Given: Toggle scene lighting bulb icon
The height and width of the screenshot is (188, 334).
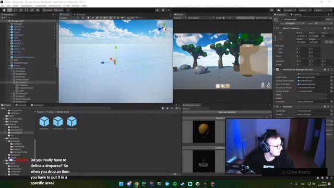Looking at the screenshot, I should click(88, 18).
